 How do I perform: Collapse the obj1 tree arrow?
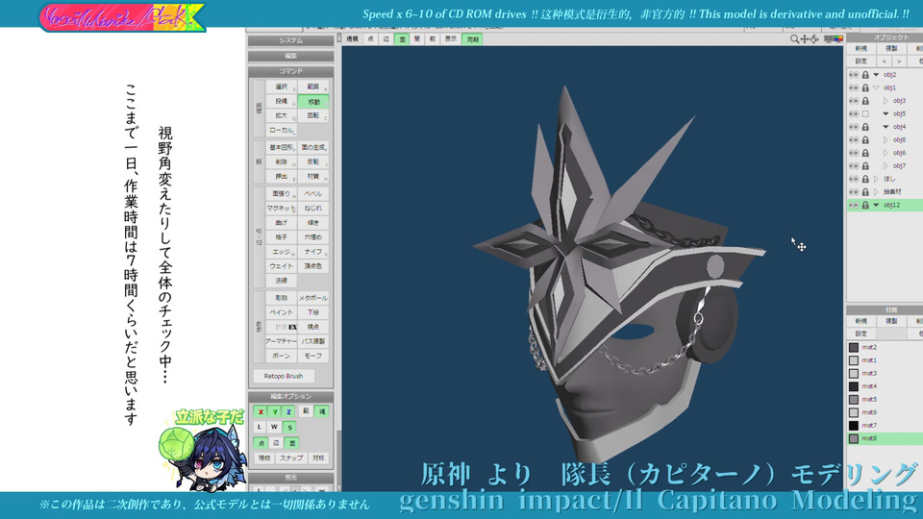pos(876,87)
